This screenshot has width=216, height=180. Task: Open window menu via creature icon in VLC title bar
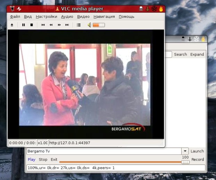pos(12,9)
